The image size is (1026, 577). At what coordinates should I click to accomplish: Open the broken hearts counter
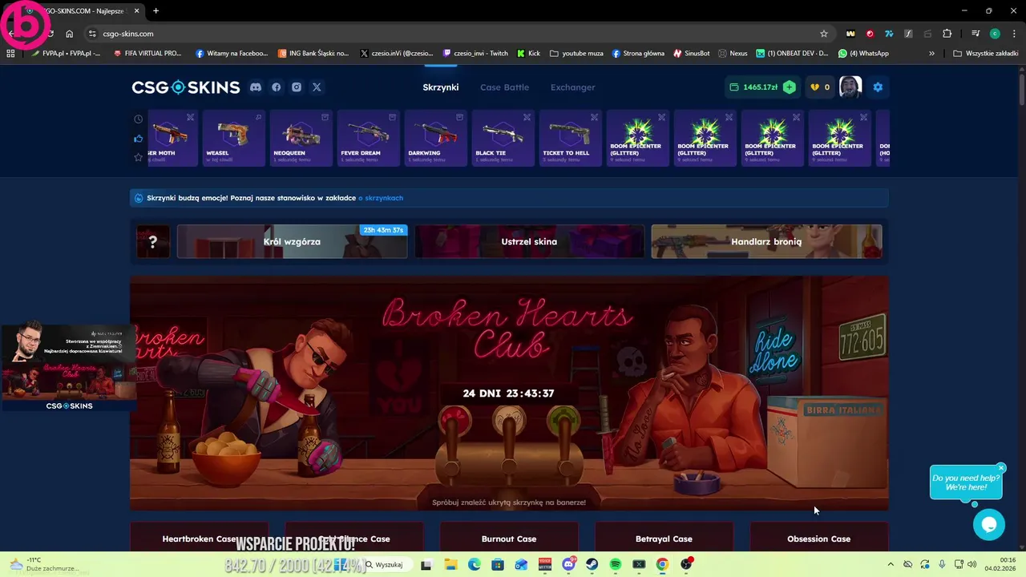pyautogui.click(x=819, y=87)
